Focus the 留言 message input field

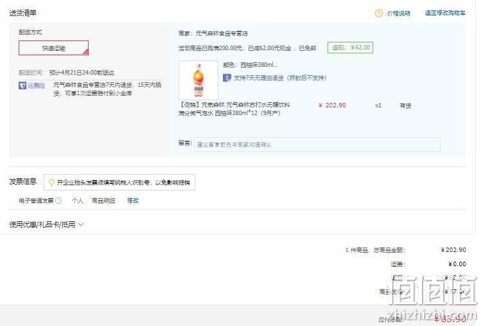pyautogui.click(x=317, y=144)
